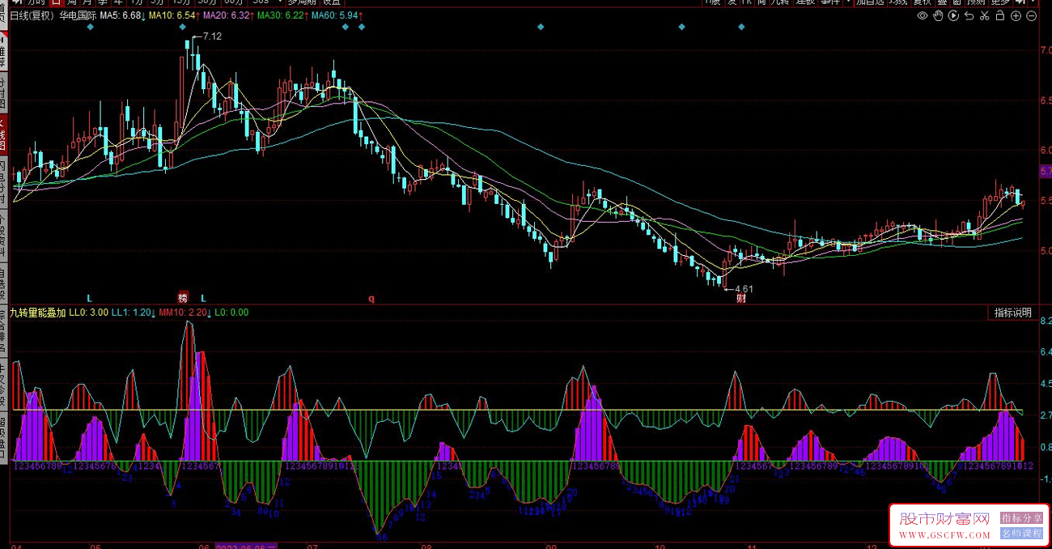
Task: Open the 分时图 tab in the left sidebar
Action: [x=3, y=93]
